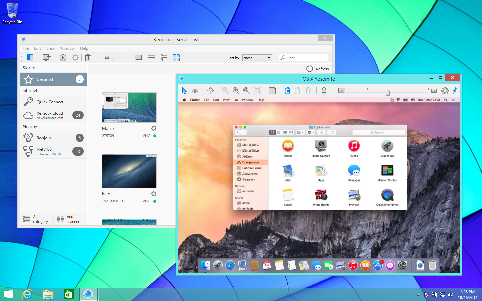
Task: Click the actual size icon in viewer toolbar
Action: 257,90
